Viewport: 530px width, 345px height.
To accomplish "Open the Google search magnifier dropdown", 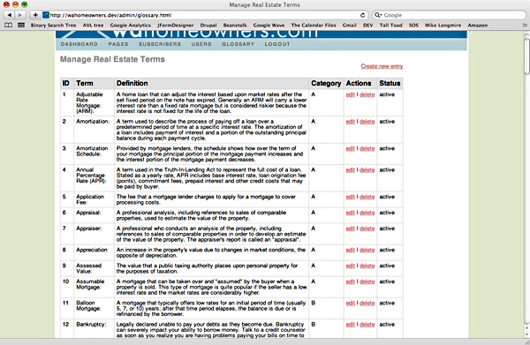I will coord(378,15).
